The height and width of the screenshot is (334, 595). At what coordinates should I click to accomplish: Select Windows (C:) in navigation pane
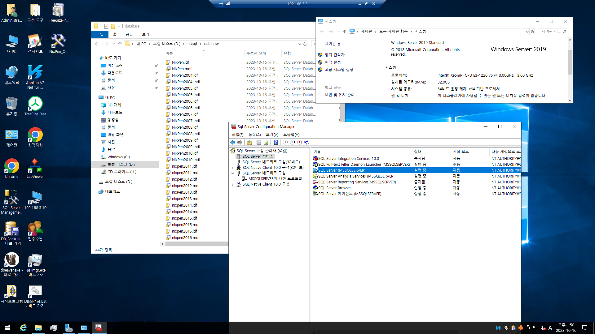pyautogui.click(x=118, y=157)
